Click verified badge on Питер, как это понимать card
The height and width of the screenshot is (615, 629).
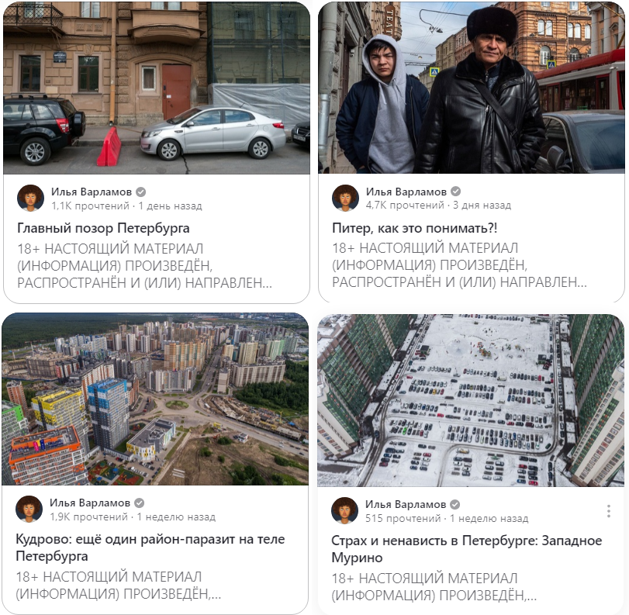pyautogui.click(x=456, y=192)
